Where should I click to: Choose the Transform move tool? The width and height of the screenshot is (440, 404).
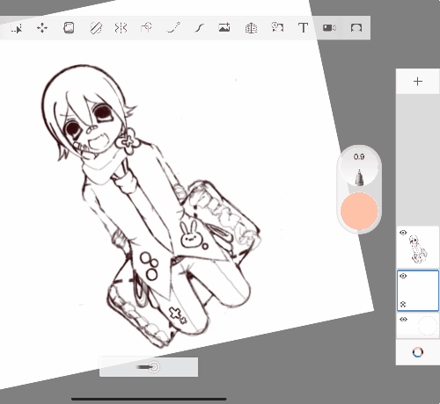42,28
